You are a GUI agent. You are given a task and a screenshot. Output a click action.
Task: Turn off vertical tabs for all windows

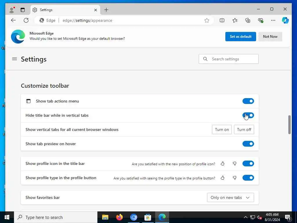244,130
